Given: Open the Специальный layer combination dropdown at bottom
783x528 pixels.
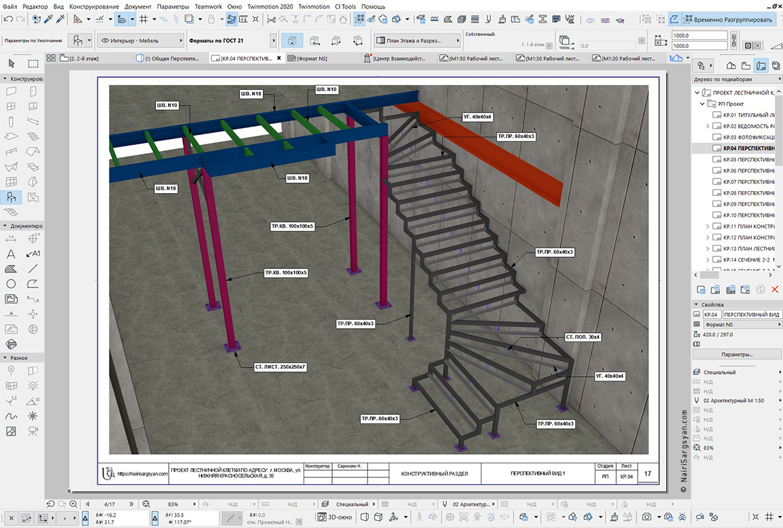Looking at the screenshot, I should pos(349,504).
